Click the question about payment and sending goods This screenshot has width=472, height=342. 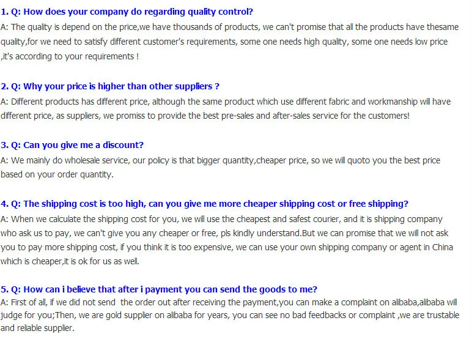click(x=159, y=289)
